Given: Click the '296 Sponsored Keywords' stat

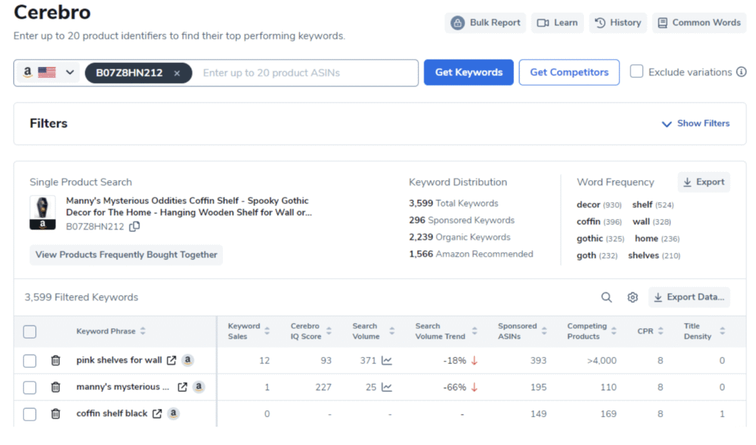Looking at the screenshot, I should pyautogui.click(x=462, y=221).
